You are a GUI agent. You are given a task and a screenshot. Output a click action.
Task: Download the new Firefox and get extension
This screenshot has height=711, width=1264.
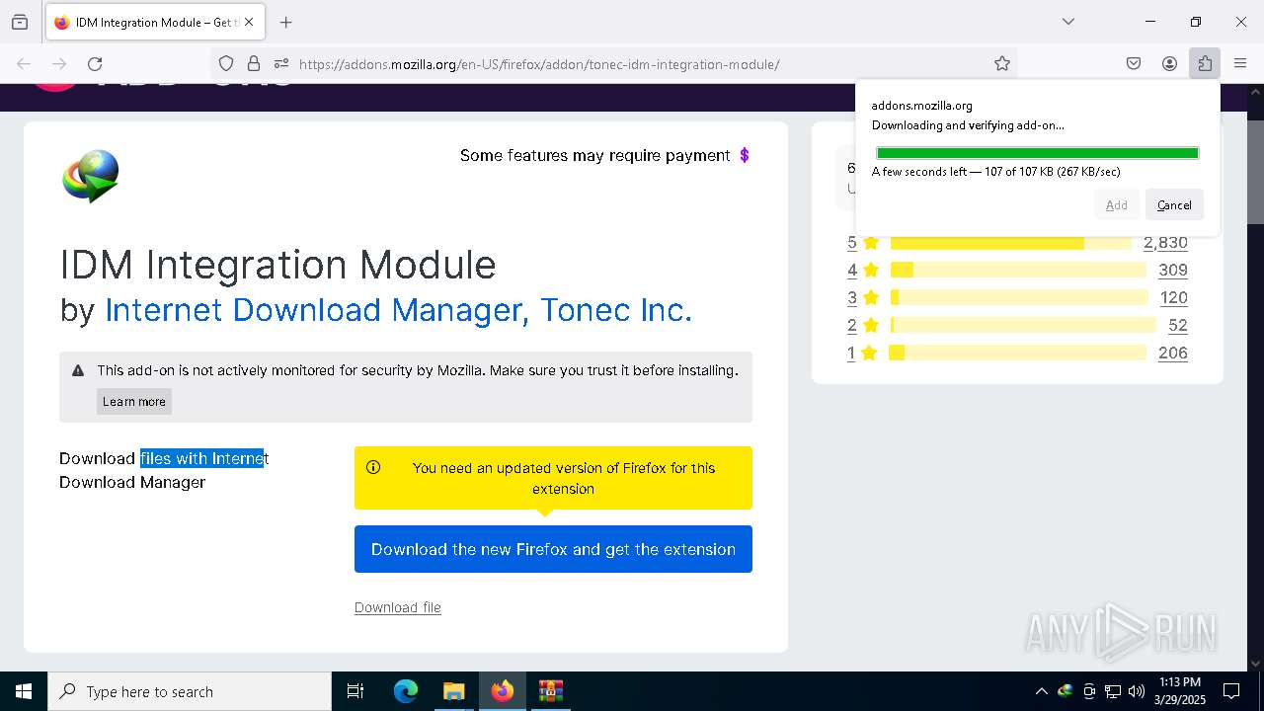553,549
